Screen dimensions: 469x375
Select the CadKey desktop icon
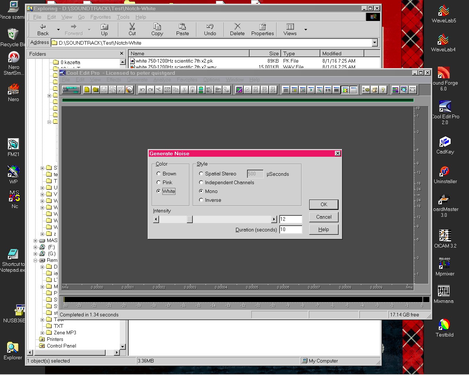click(x=445, y=145)
